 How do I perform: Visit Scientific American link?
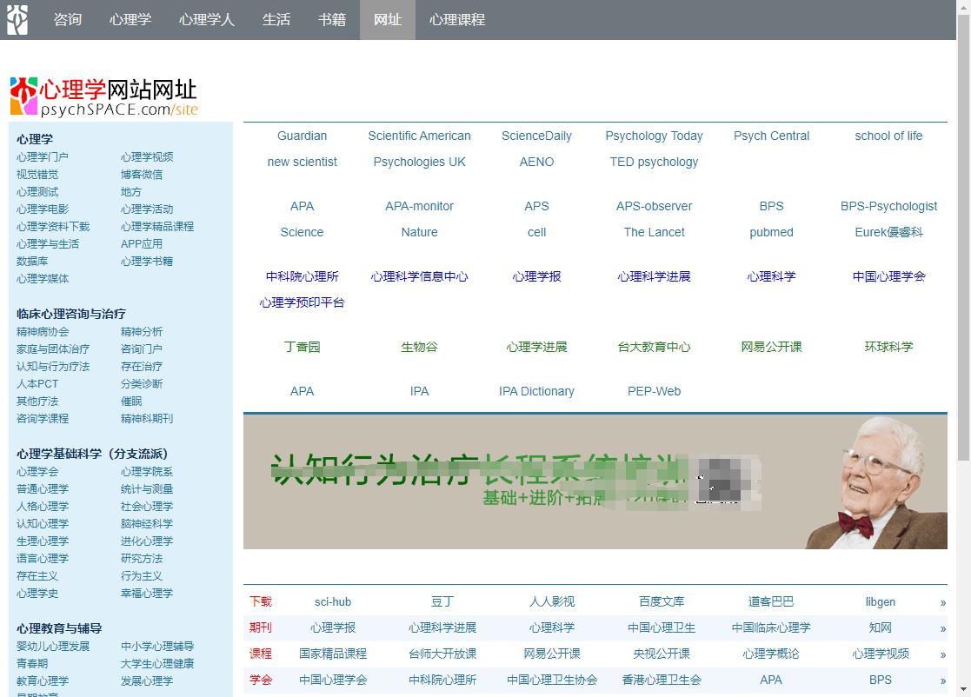(419, 136)
